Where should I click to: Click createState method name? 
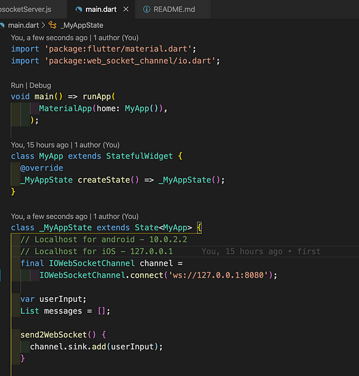(103, 180)
